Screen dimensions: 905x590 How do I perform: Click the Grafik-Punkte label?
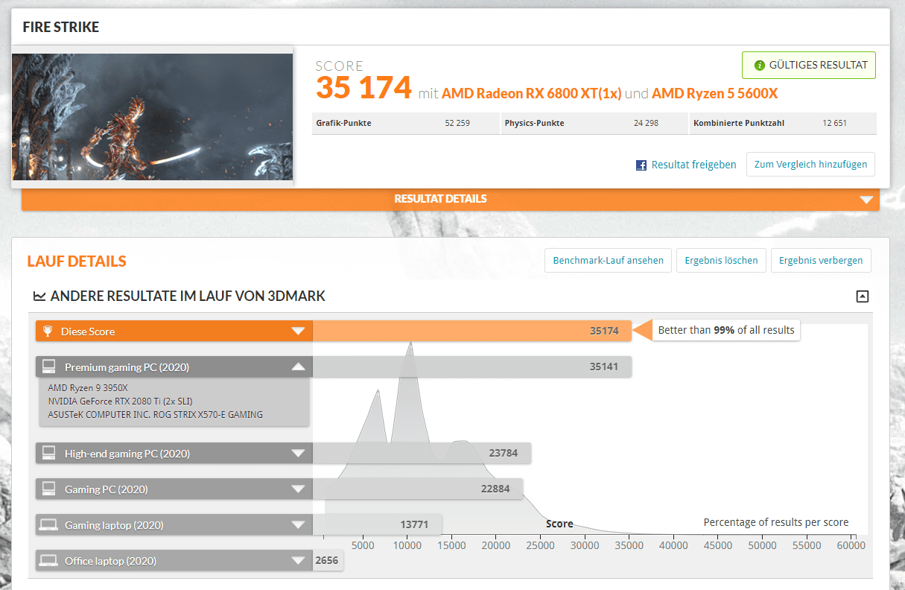pos(343,123)
